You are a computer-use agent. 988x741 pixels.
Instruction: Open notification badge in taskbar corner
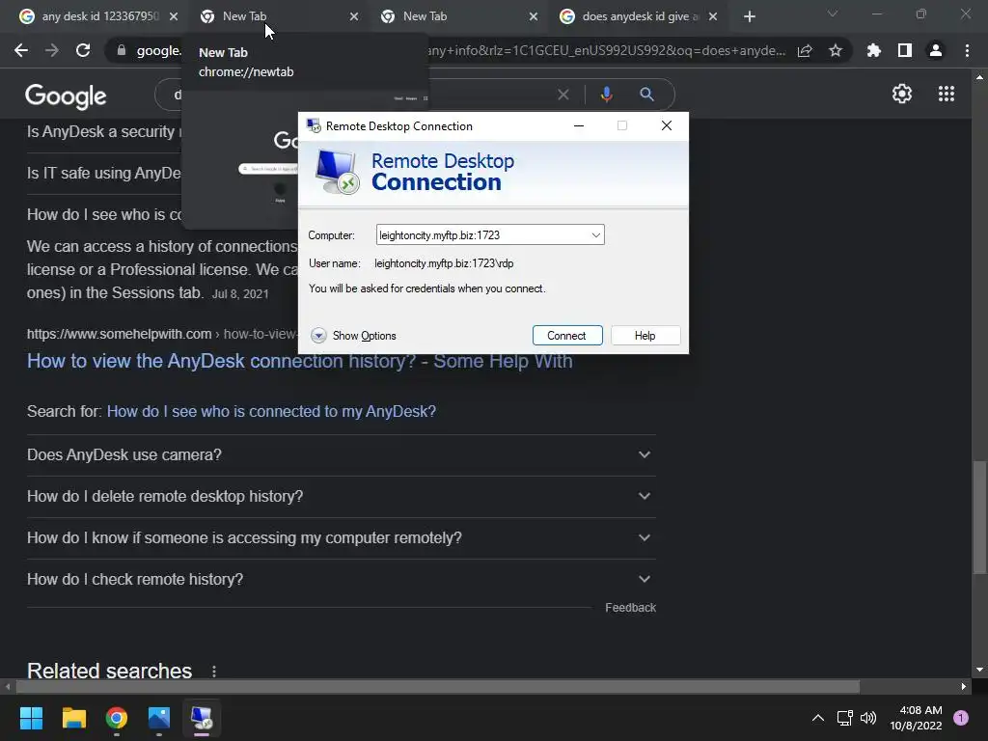[x=961, y=718]
